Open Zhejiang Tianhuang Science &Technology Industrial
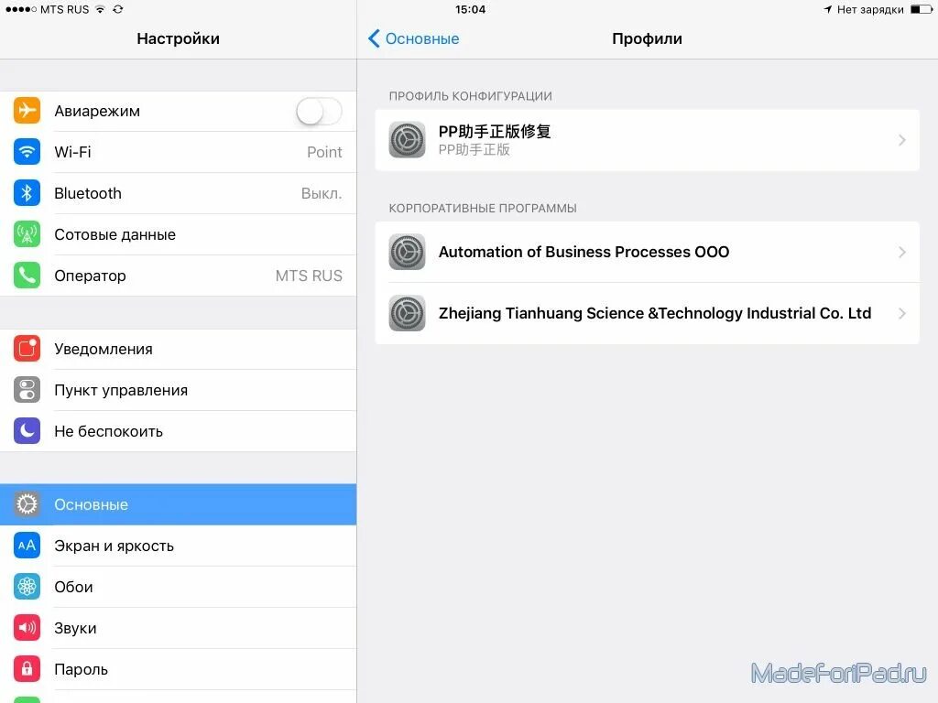 pyautogui.click(x=648, y=313)
